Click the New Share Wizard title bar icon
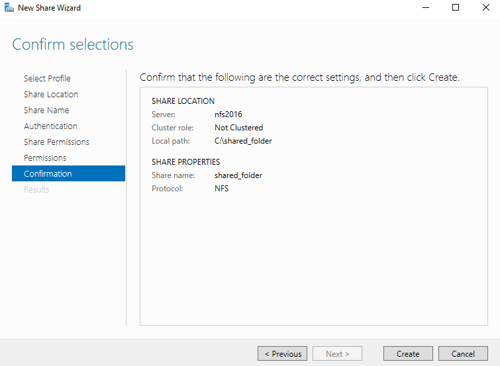The width and height of the screenshot is (500, 366). 9,8
